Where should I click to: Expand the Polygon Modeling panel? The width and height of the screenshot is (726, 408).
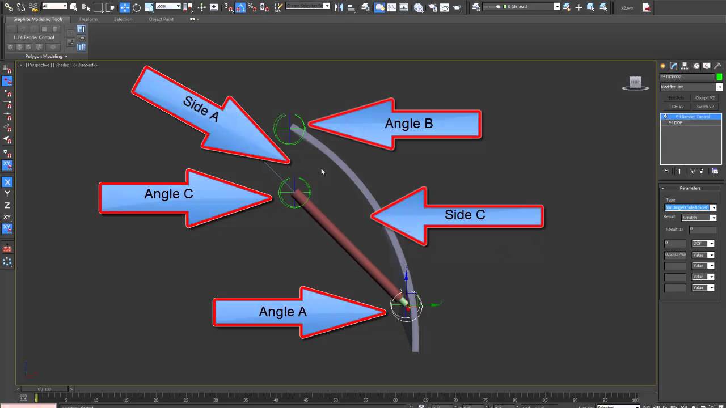pyautogui.click(x=47, y=56)
